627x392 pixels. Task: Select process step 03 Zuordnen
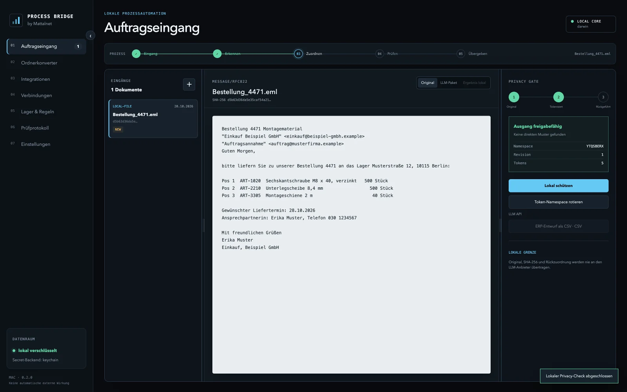(298, 54)
